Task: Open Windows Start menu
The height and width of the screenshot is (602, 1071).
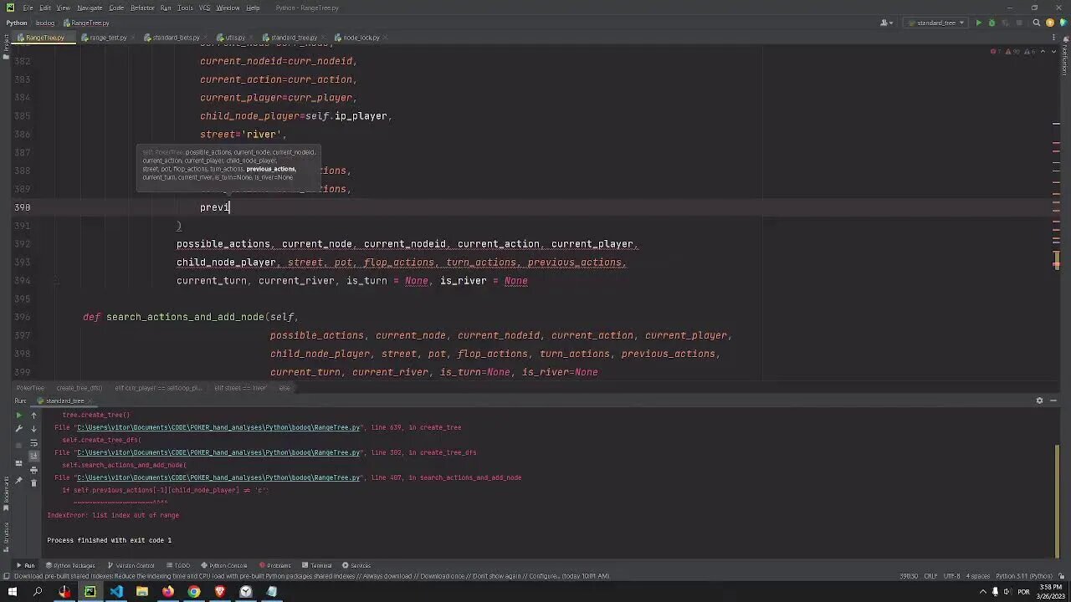Action: tap(12, 592)
